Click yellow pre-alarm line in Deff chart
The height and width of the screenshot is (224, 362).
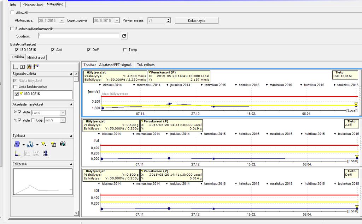coord(229,202)
